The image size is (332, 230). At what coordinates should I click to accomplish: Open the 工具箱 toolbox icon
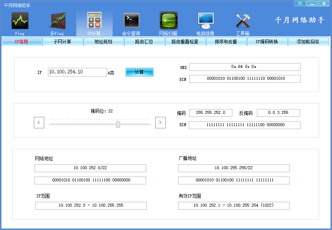243,21
